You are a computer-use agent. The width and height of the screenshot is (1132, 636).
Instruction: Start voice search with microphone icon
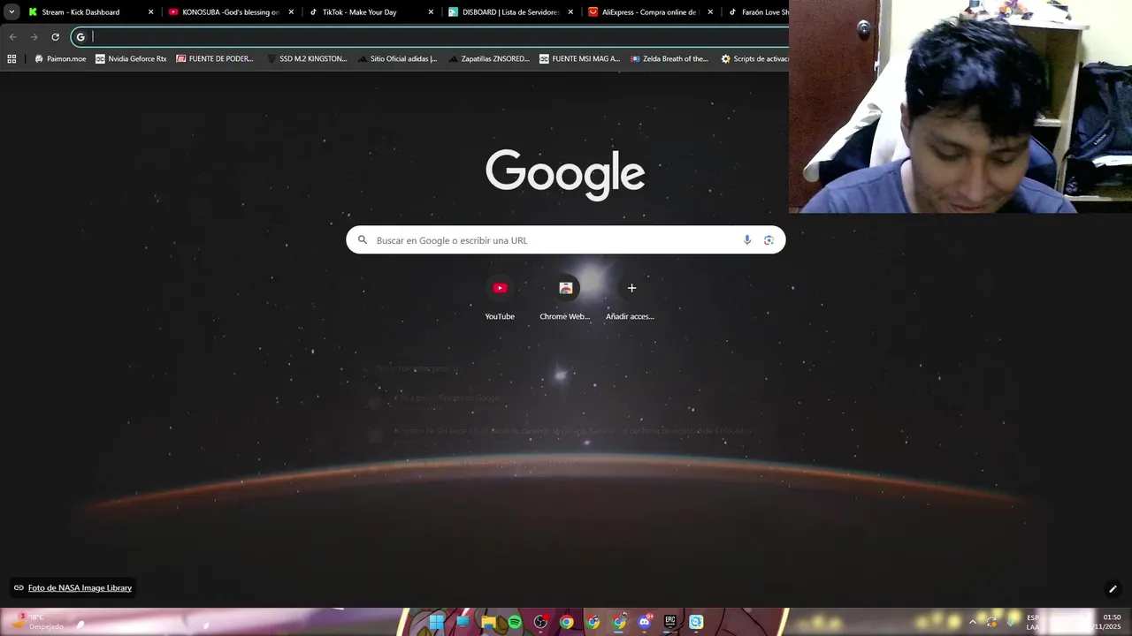[x=747, y=240]
